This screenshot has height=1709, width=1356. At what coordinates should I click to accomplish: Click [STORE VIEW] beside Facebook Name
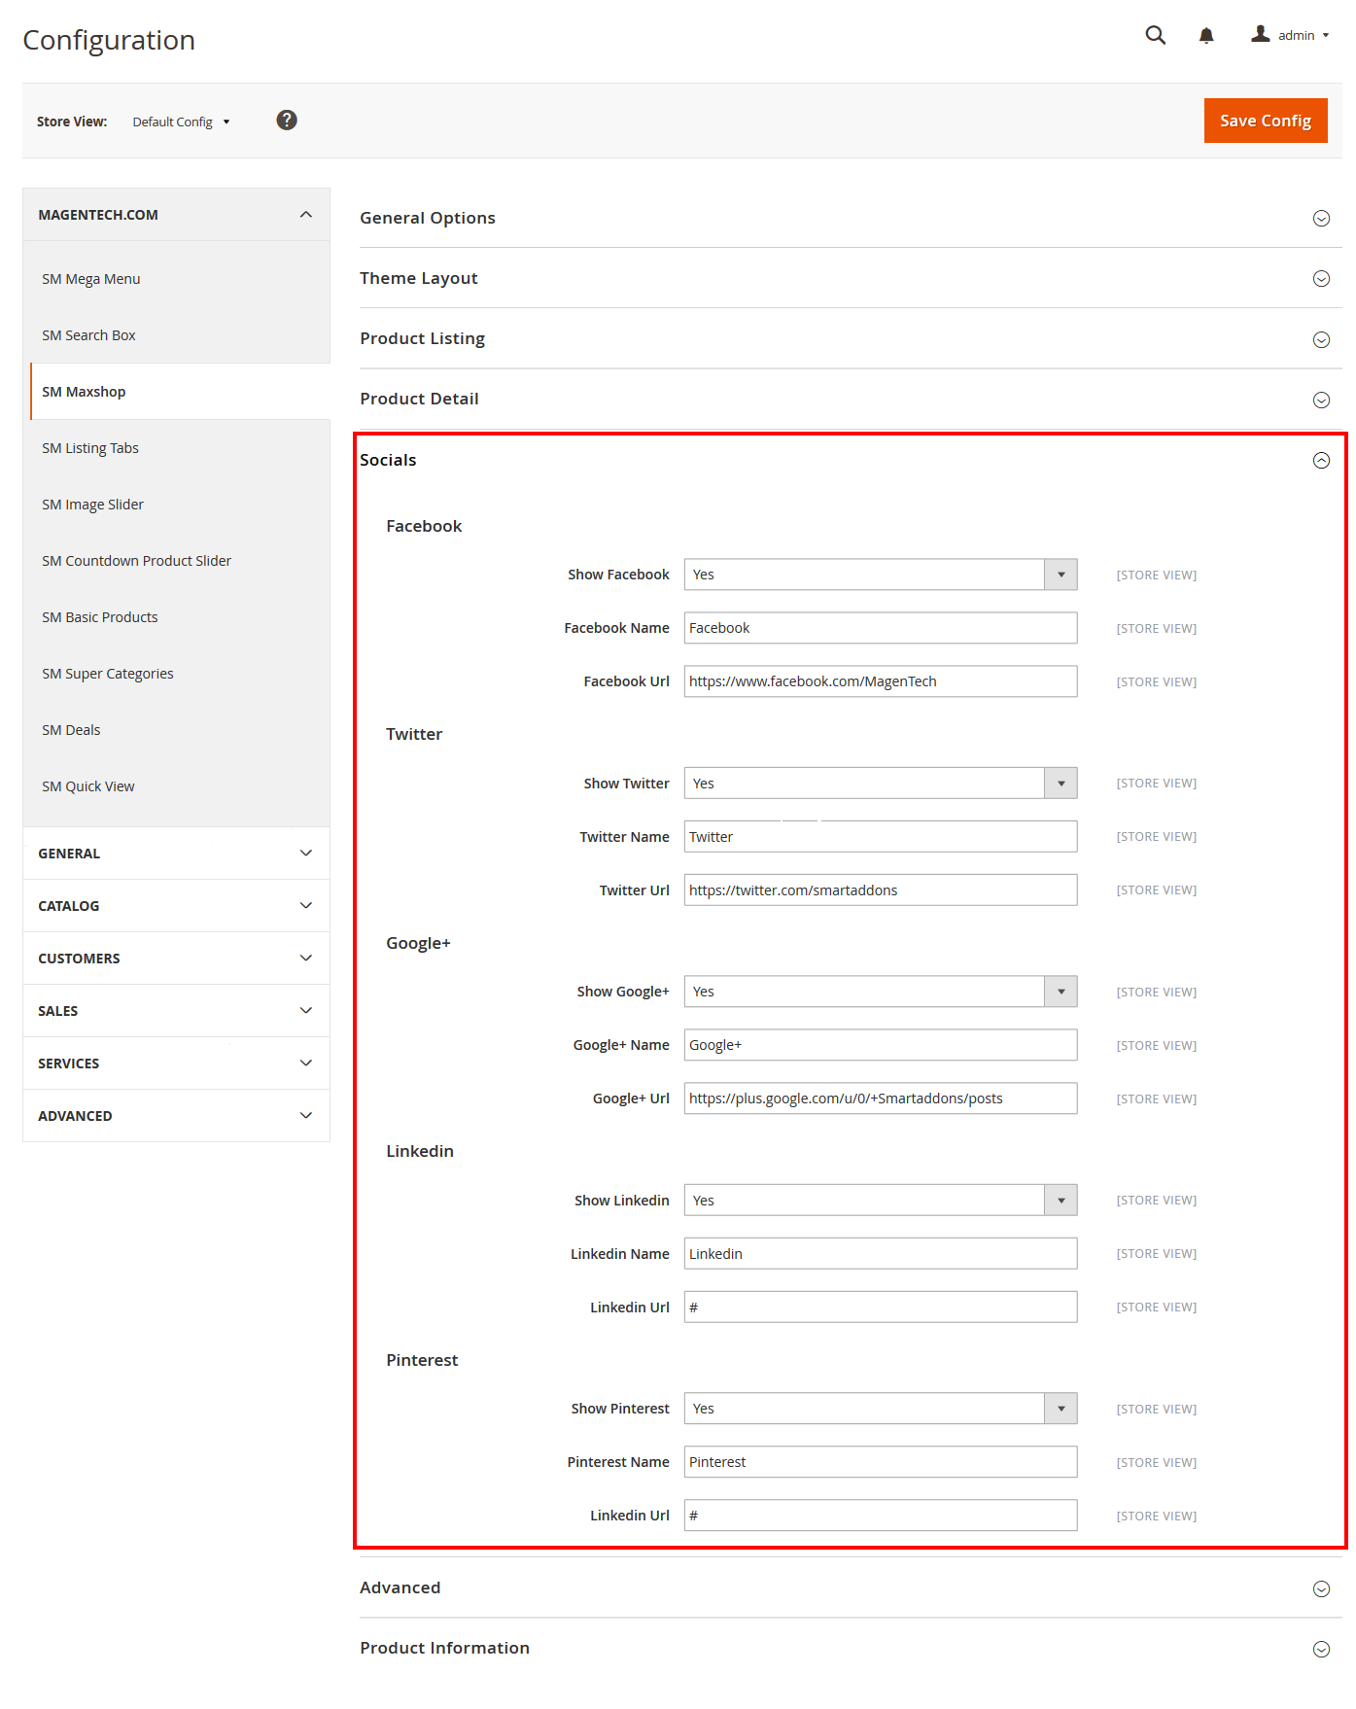[1157, 629]
